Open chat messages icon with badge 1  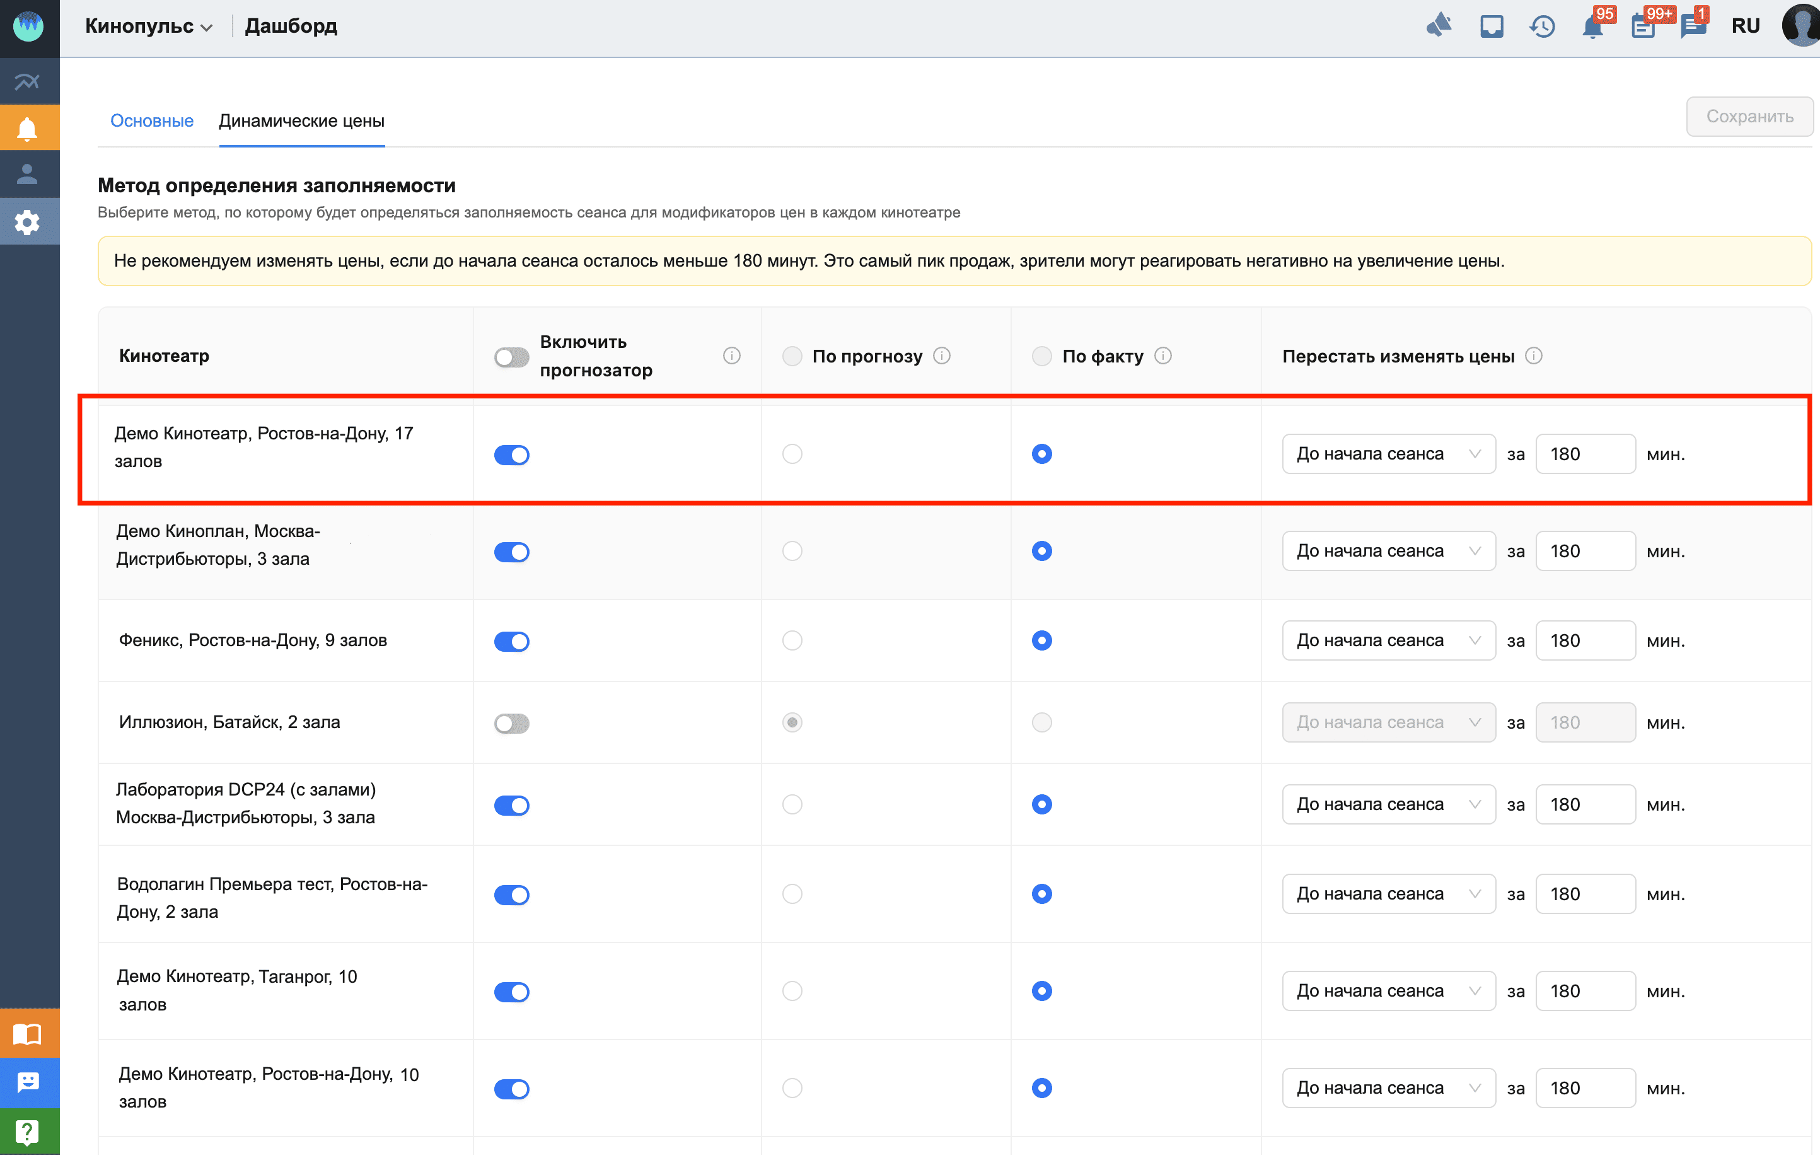pyautogui.click(x=1692, y=26)
